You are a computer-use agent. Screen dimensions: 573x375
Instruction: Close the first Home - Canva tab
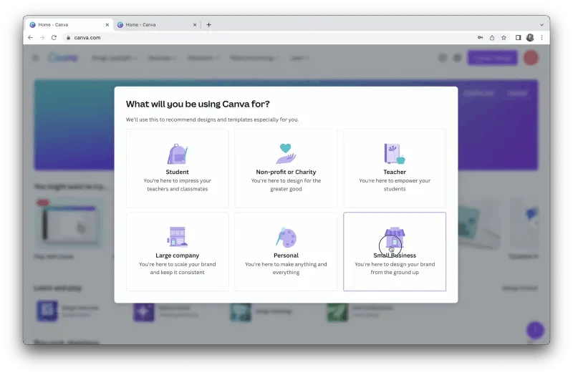[x=107, y=25]
